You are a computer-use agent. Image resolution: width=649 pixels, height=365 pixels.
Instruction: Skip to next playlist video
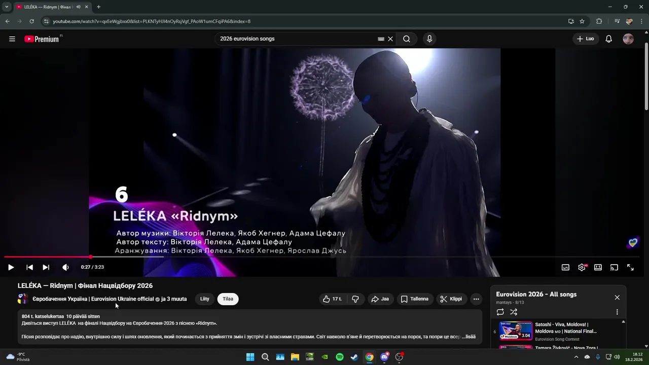pos(46,267)
